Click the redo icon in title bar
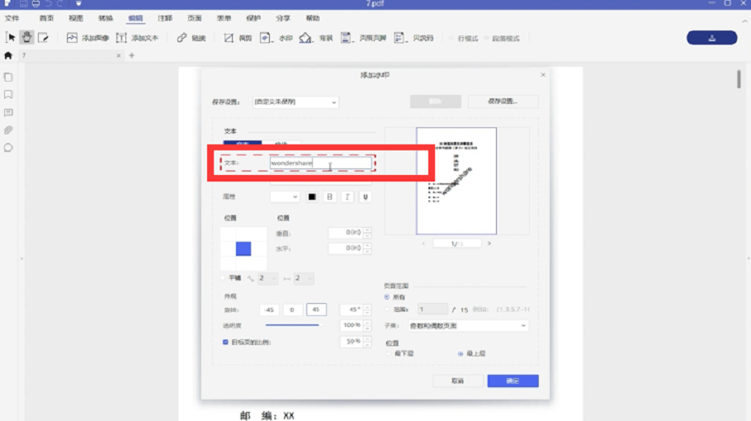Image resolution: width=751 pixels, height=421 pixels. 60,3
